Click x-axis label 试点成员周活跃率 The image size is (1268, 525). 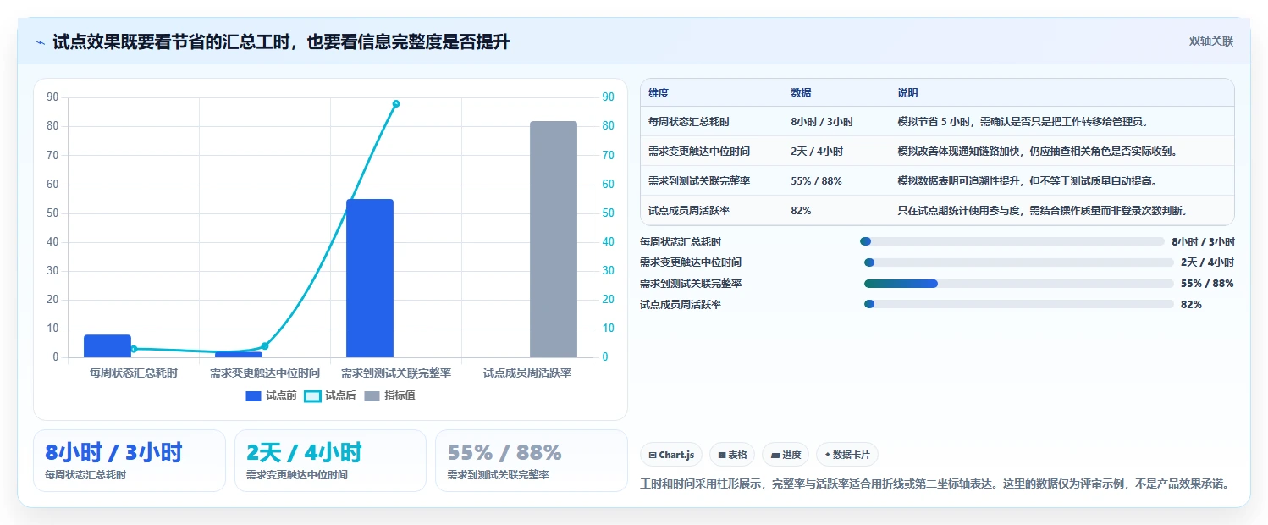[x=527, y=373]
